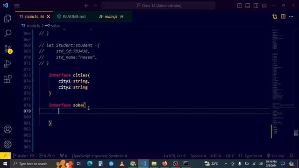Click the Class 18 command center search box

[158, 6]
